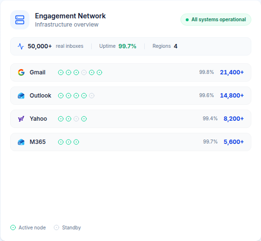
Task: Click the M365 mailbox icon
Action: 21,142
